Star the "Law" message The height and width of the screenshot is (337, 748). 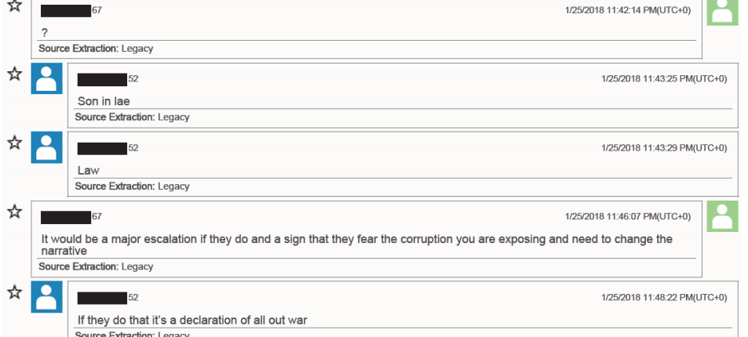(15, 143)
